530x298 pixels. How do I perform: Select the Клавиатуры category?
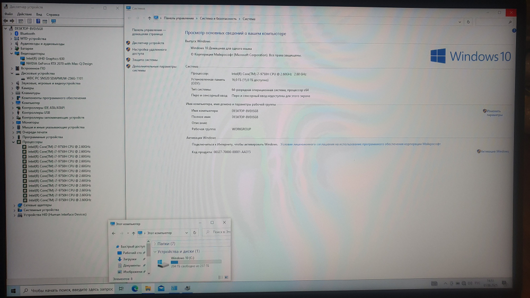(30, 93)
